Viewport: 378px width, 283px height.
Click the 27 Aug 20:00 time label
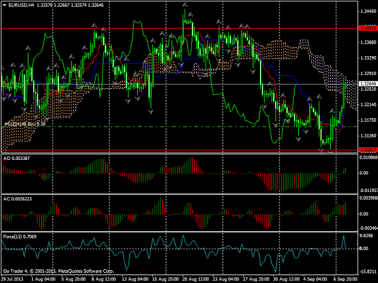click(256, 279)
